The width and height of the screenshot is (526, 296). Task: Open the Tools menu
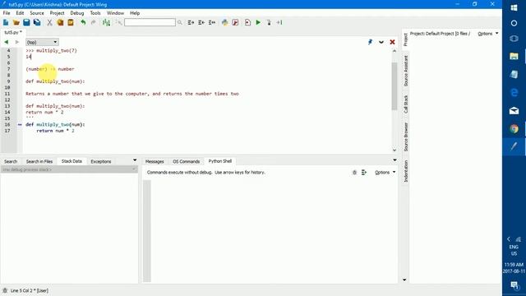(x=95, y=13)
